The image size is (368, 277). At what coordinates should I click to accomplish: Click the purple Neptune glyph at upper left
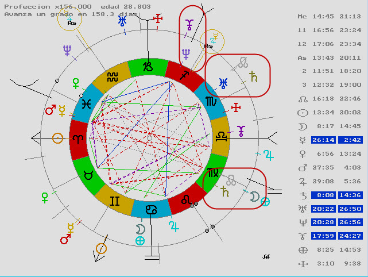click(x=68, y=52)
